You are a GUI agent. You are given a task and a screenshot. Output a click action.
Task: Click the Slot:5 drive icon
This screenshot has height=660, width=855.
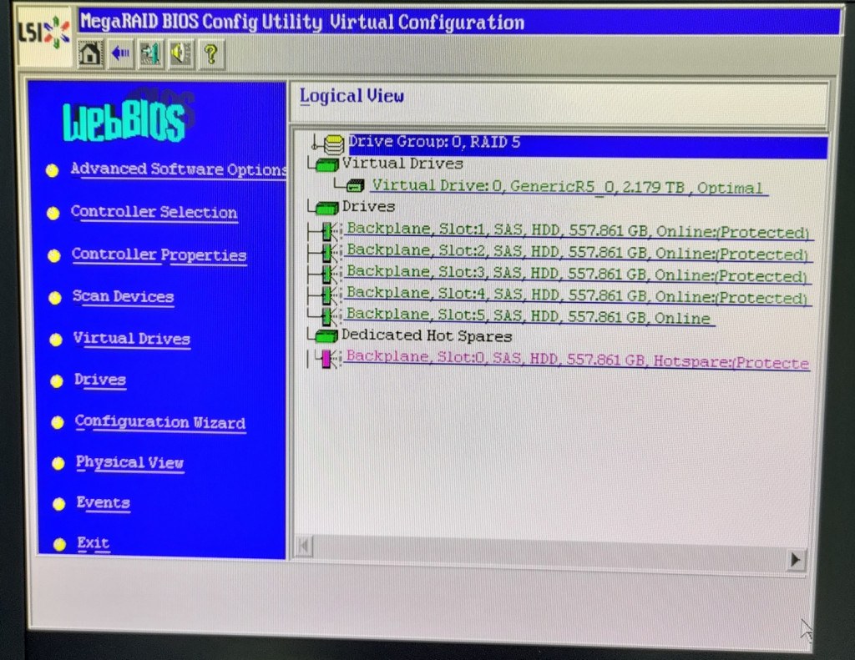(329, 316)
